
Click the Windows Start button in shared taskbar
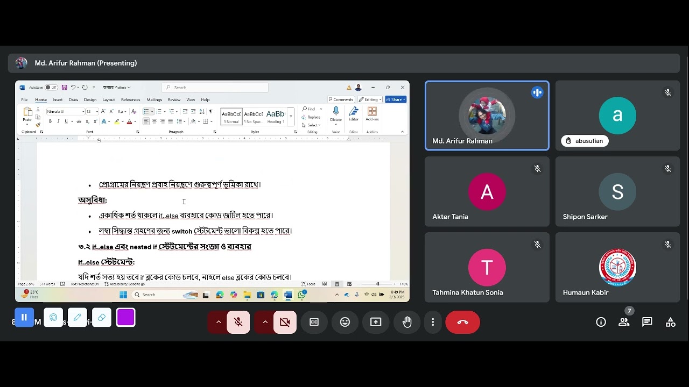(123, 295)
